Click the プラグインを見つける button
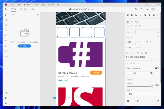Image resolution: width=164 pixels, height=109 pixels. tap(25, 46)
